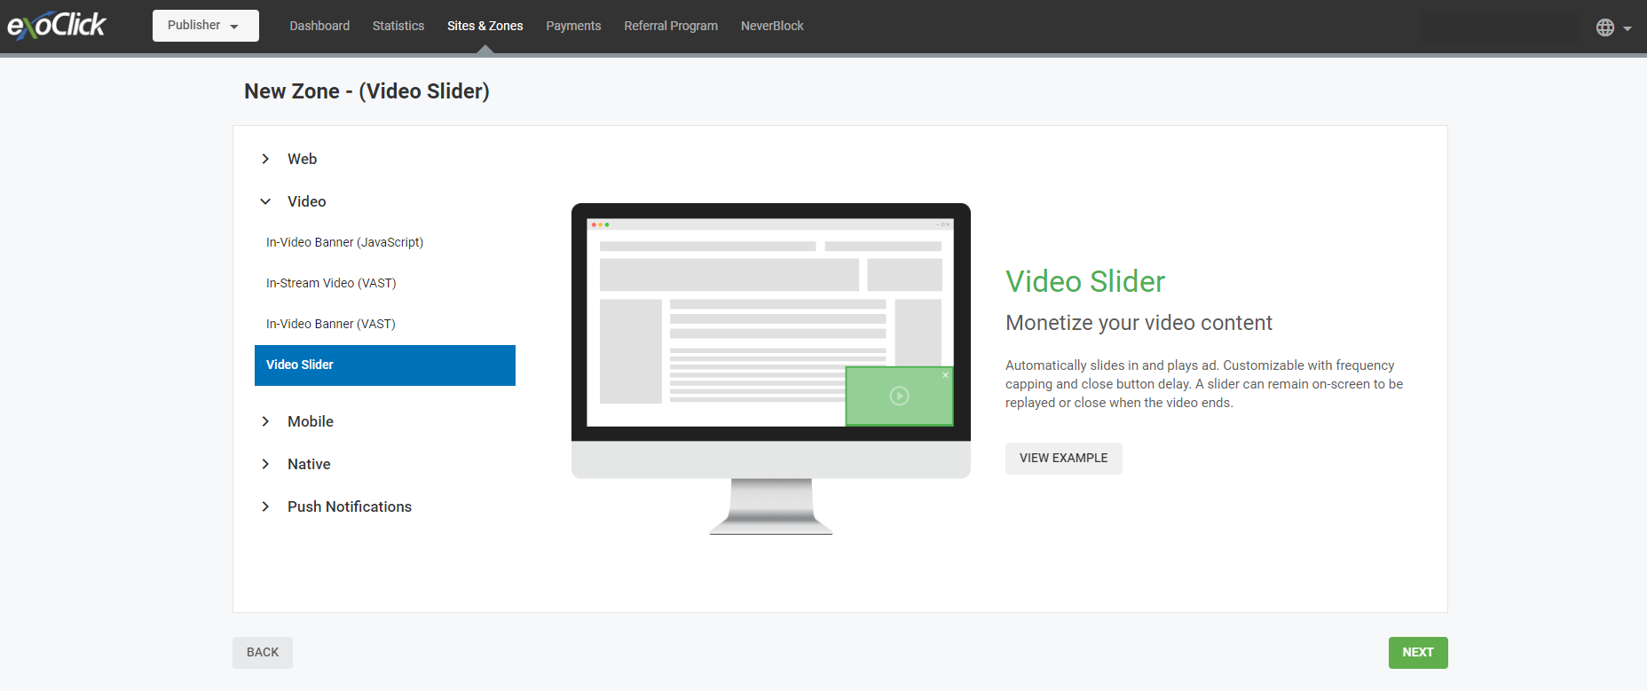This screenshot has width=1647, height=691.
Task: Click the Mobile category label
Action: pyautogui.click(x=311, y=421)
